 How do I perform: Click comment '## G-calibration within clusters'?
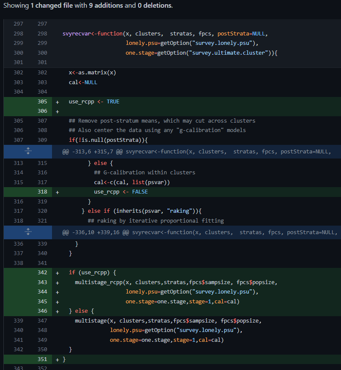coord(144,173)
